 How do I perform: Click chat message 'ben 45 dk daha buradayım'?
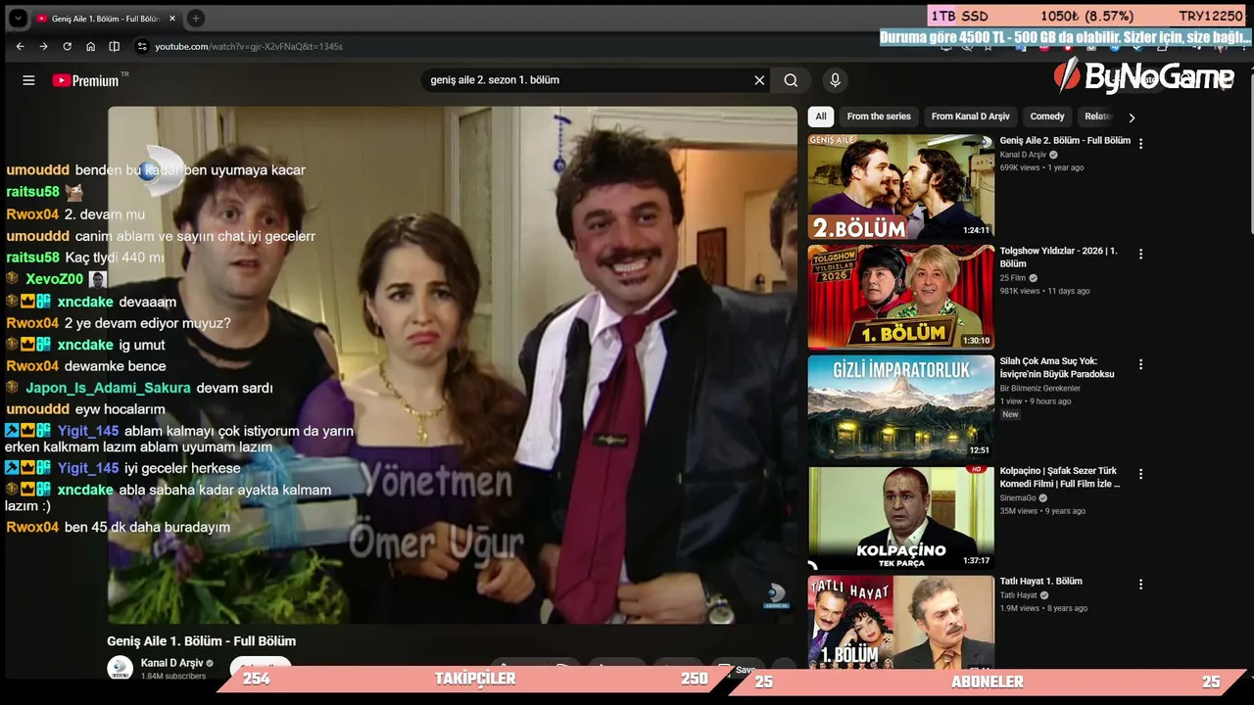148,527
